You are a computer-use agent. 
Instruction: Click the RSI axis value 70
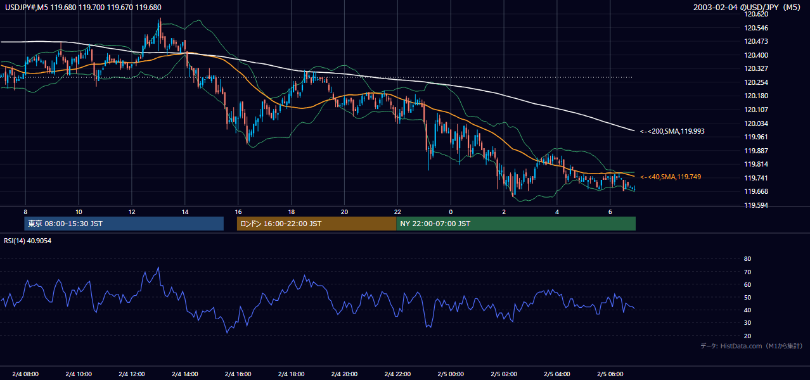[x=748, y=272]
